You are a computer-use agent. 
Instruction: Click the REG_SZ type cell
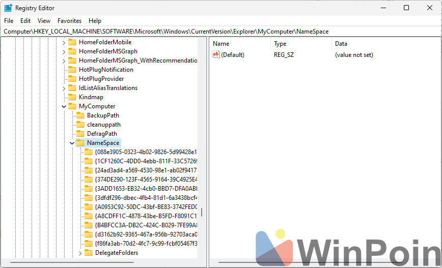point(284,55)
